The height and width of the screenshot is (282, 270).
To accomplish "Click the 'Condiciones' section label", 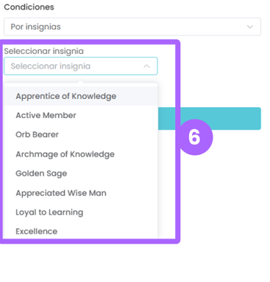I will point(29,7).
